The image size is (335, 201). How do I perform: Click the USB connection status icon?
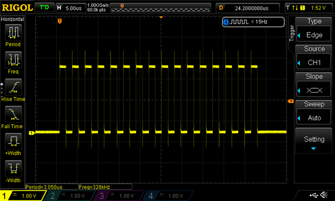click(314, 195)
